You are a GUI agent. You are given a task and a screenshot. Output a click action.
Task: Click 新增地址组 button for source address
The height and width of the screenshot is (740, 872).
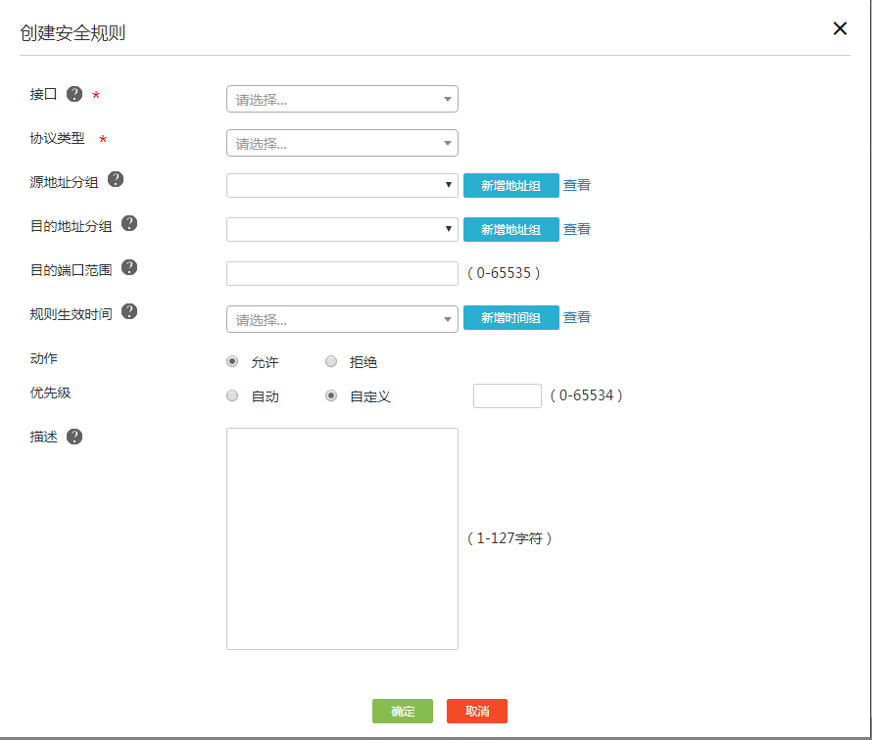pyautogui.click(x=510, y=185)
